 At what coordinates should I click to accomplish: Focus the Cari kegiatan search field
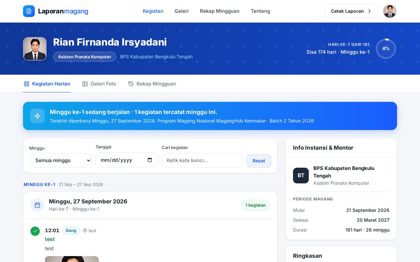point(202,160)
